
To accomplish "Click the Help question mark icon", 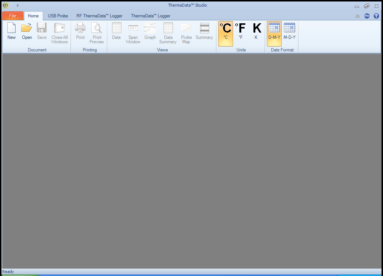I will pos(376,16).
